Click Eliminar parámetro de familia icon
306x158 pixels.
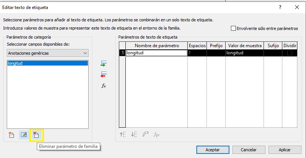tap(36, 135)
